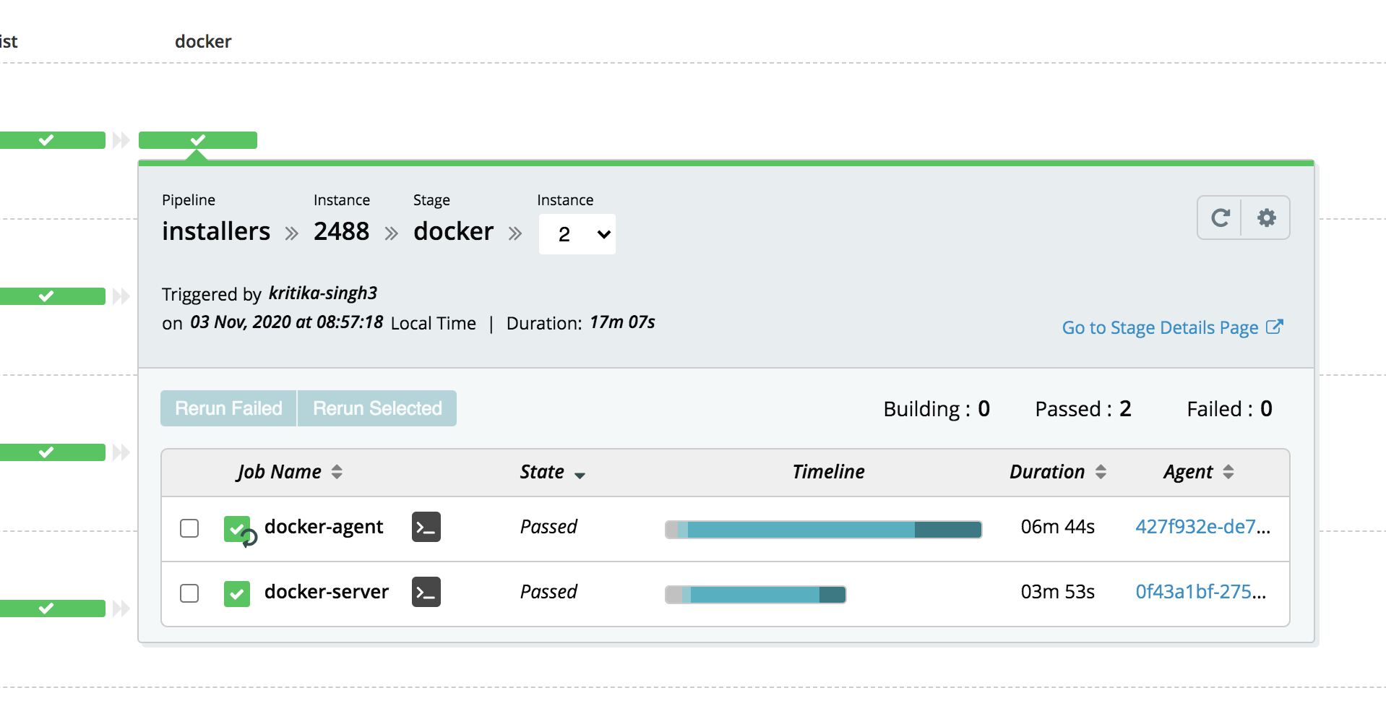This screenshot has width=1386, height=727.
Task: Sort jobs by Agent column
Action: [x=1199, y=472]
